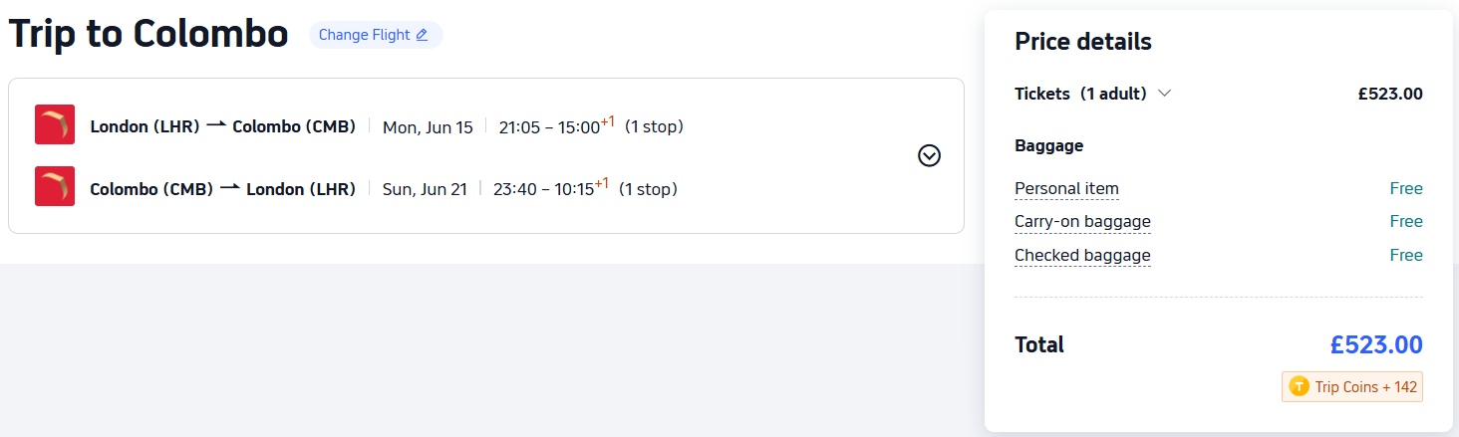This screenshot has width=1459, height=437.
Task: Click the airline logo on the London to Colombo flight
Action: click(x=55, y=125)
